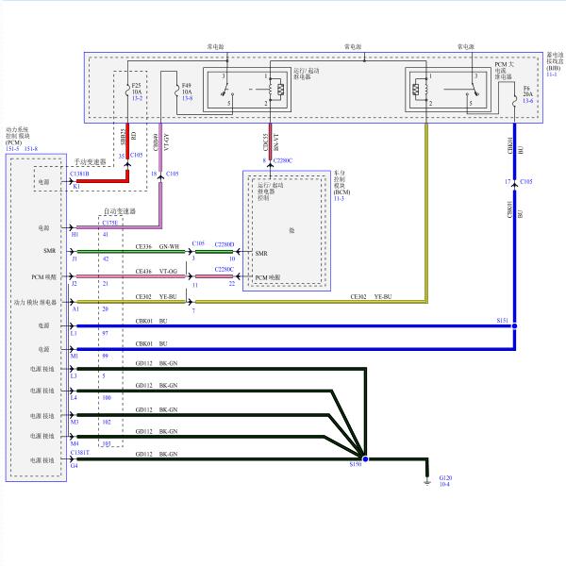
Task: Select the S150 splice label
Action: coord(356,464)
